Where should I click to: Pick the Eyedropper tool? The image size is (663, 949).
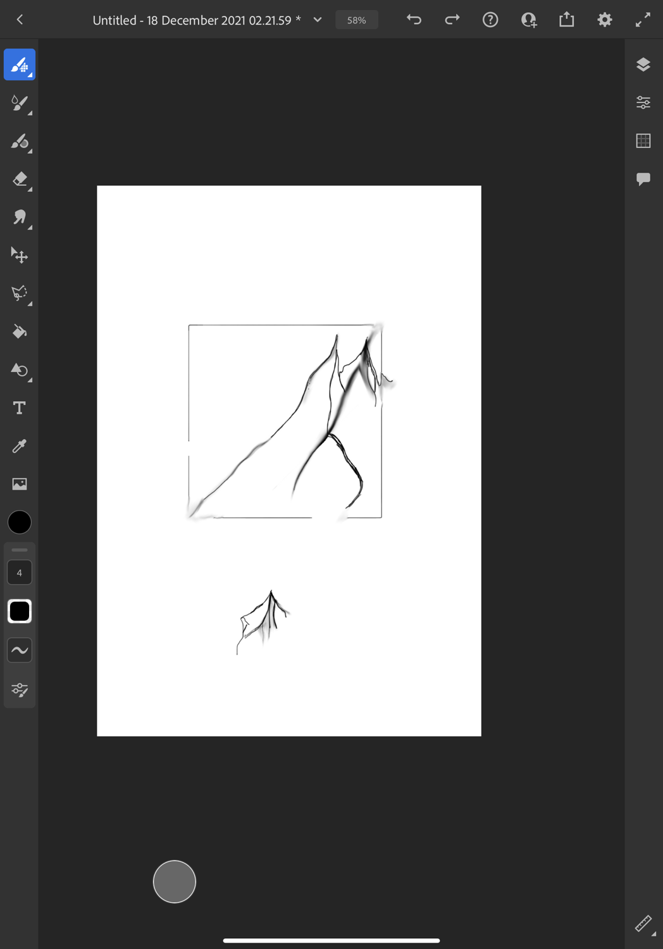(x=20, y=446)
